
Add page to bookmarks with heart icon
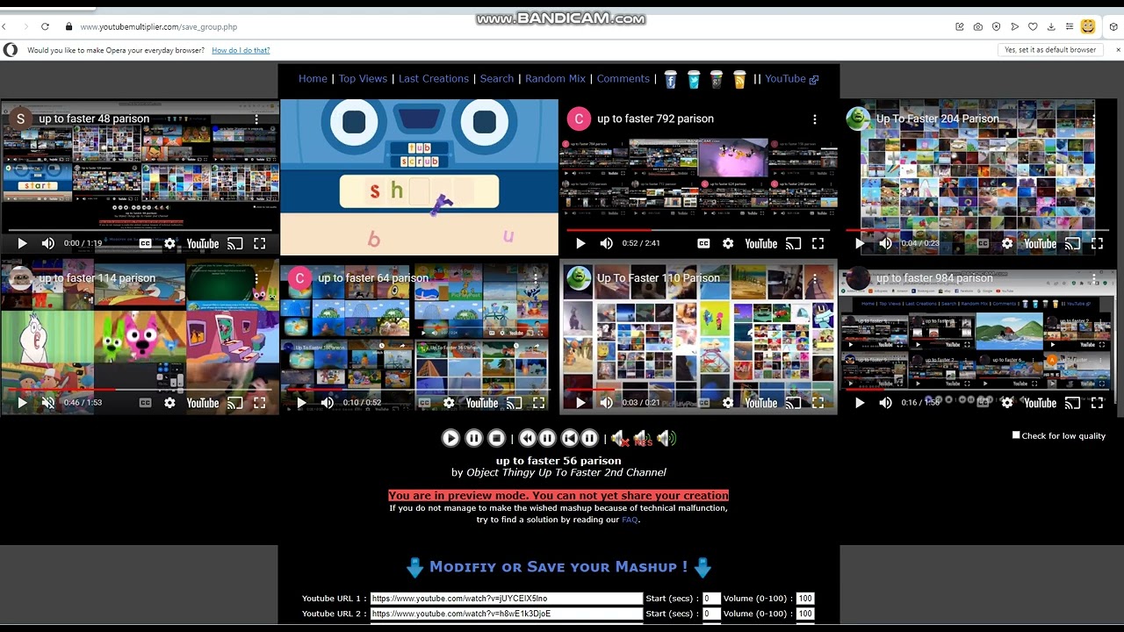tap(1033, 26)
